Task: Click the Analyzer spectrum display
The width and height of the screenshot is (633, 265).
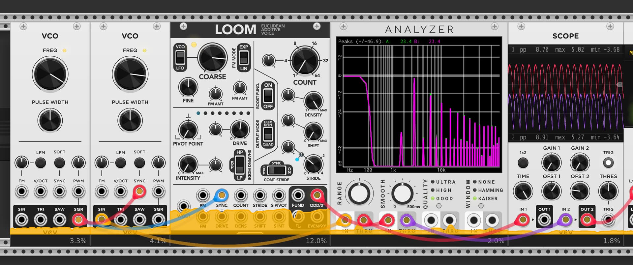Action: 419,105
